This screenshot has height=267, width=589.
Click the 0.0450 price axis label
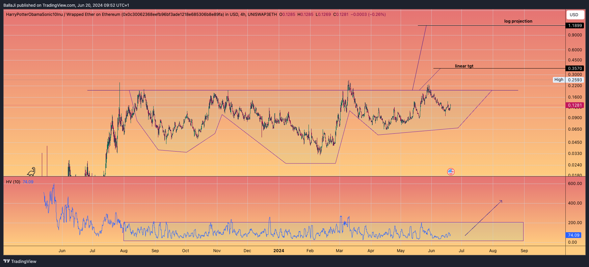[575, 142]
